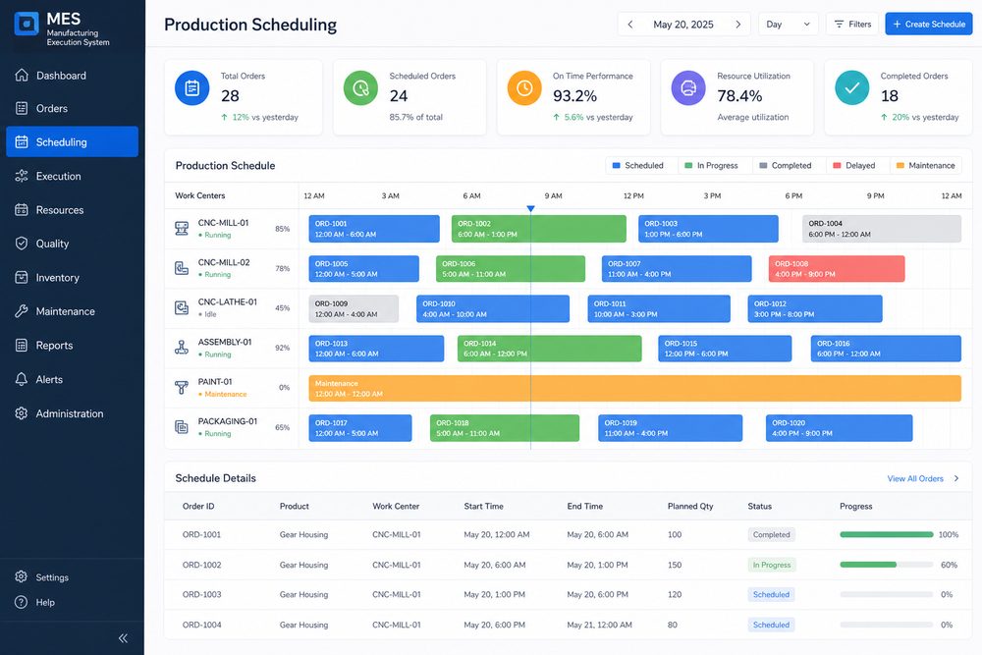This screenshot has height=655, width=982.
Task: Toggle the Maintenance legend filter
Action: click(926, 165)
